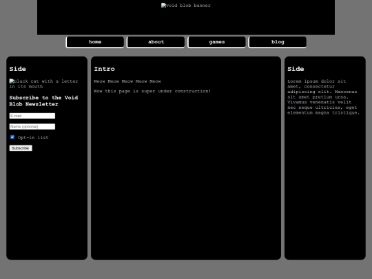Visit the blog nav button

click(x=278, y=42)
